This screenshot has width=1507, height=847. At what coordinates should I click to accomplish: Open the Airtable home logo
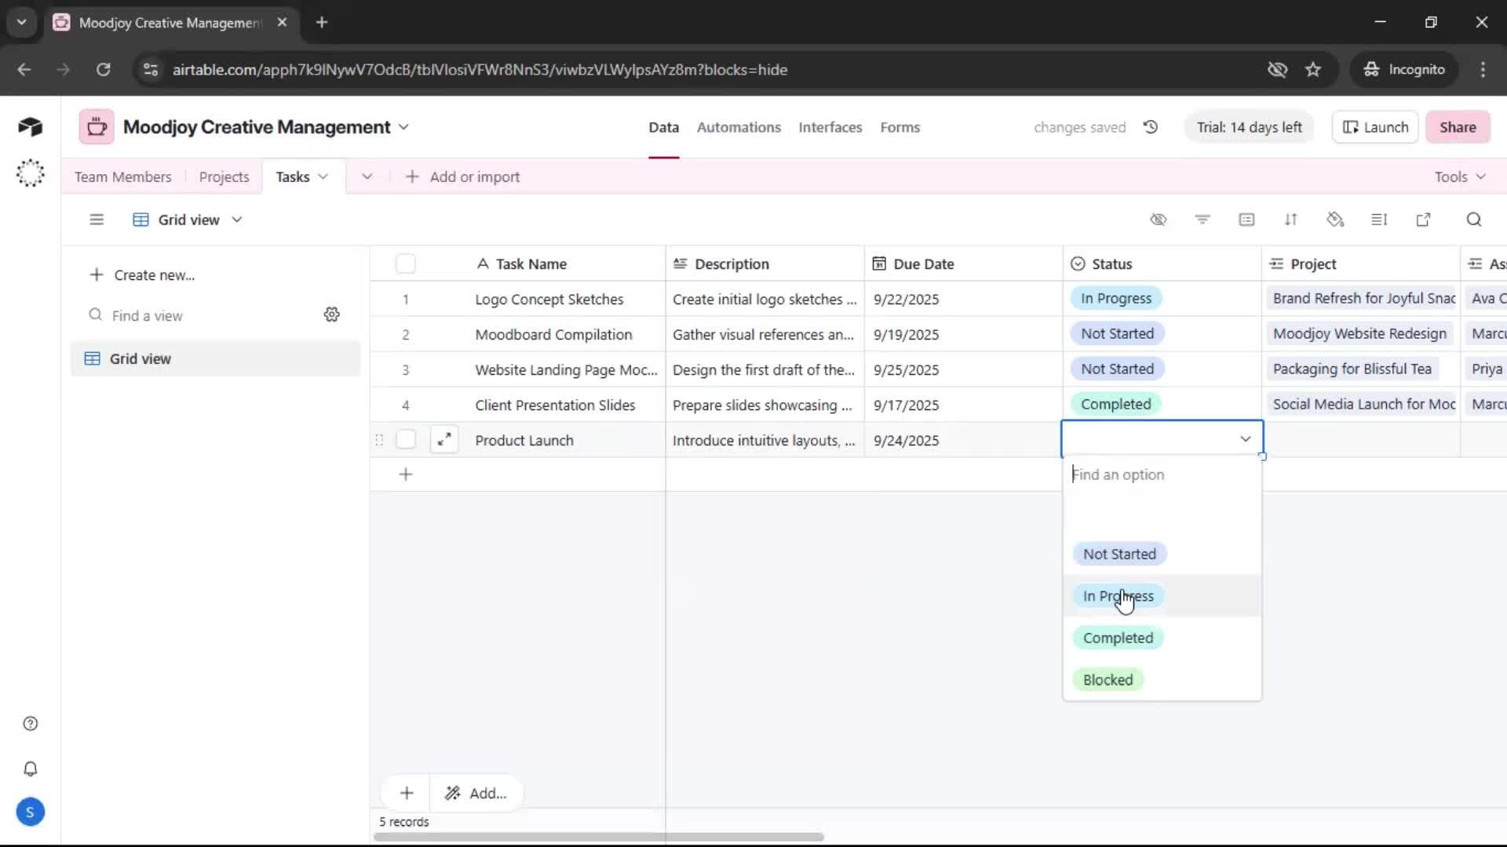[x=30, y=127]
